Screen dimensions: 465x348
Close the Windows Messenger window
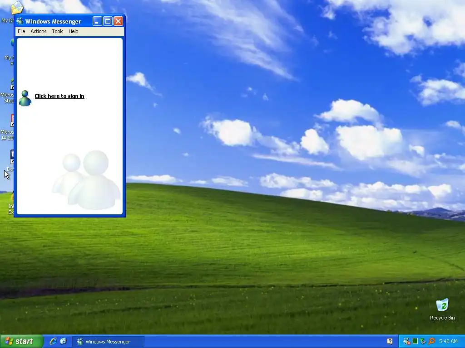coord(118,21)
